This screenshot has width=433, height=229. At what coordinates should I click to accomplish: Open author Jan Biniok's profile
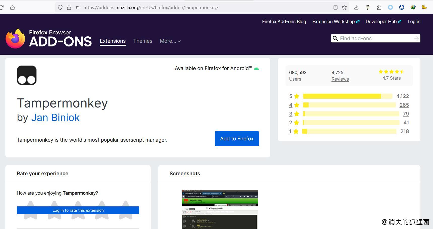pyautogui.click(x=55, y=118)
